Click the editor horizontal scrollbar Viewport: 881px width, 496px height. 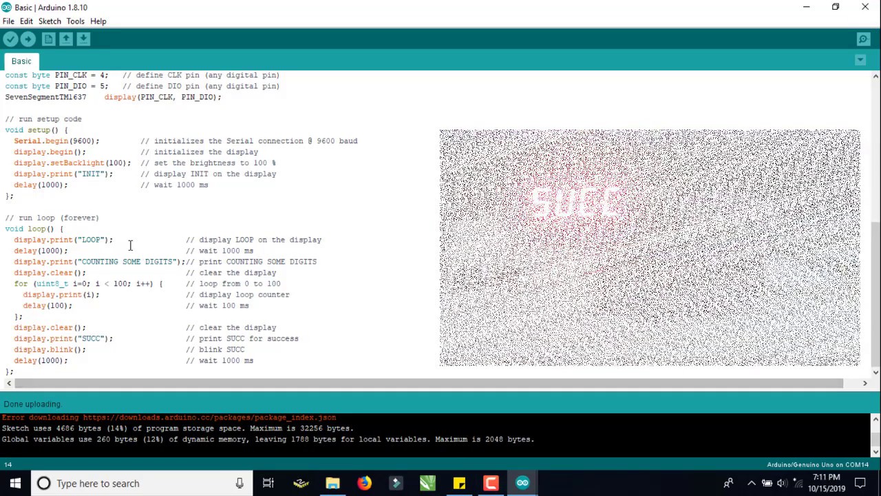[x=429, y=383]
